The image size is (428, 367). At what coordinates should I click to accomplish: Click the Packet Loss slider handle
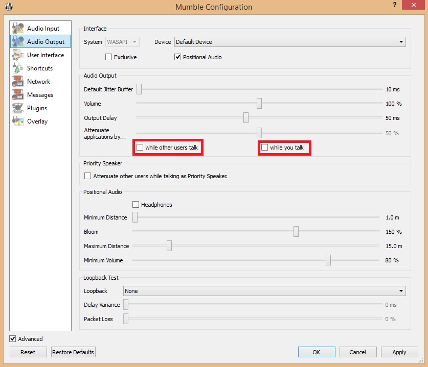(x=126, y=319)
